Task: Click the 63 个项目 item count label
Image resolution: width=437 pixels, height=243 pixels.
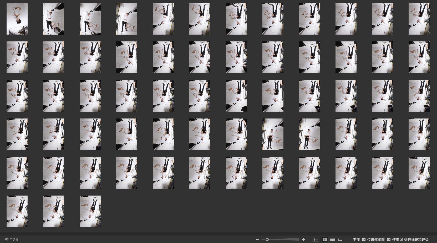Action: pos(12,239)
